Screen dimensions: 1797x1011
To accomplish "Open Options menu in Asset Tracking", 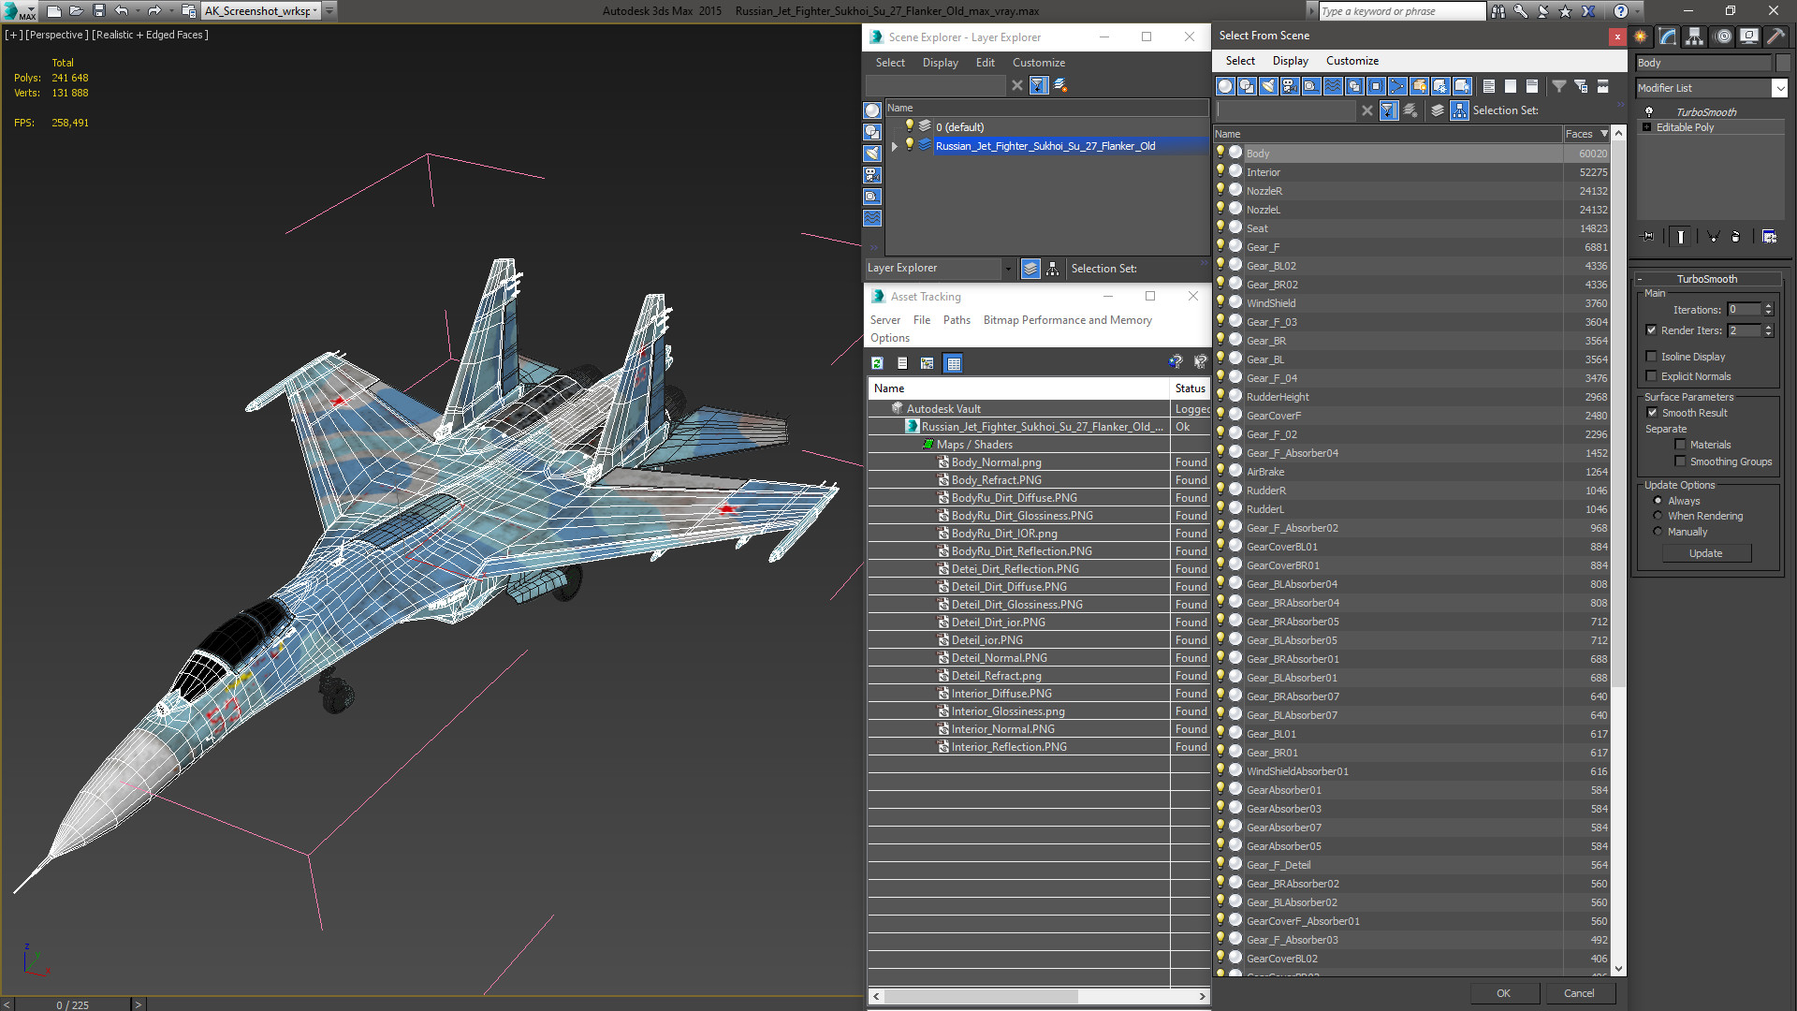I will pyautogui.click(x=889, y=338).
